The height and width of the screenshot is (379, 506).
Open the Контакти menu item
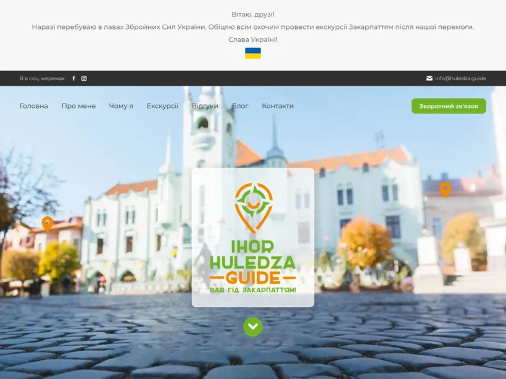click(278, 106)
